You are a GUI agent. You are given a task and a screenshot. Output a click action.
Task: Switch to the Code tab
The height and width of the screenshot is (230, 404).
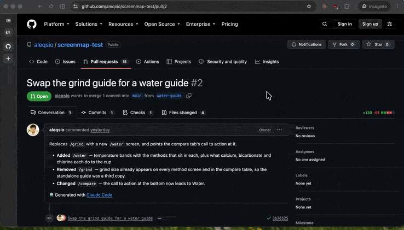(38, 62)
